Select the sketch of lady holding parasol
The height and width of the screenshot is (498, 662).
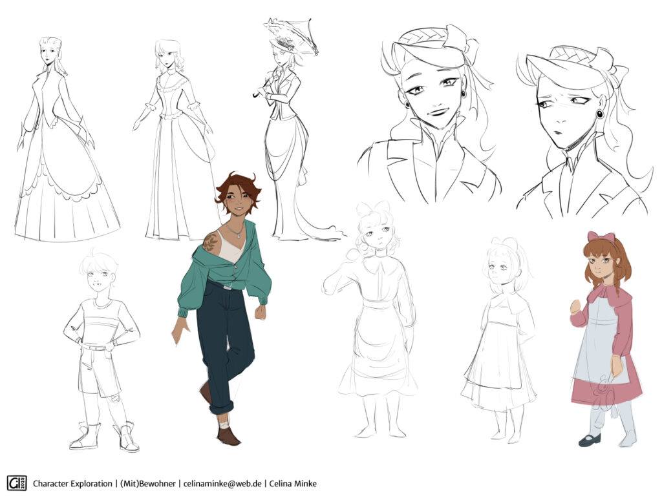click(x=288, y=129)
